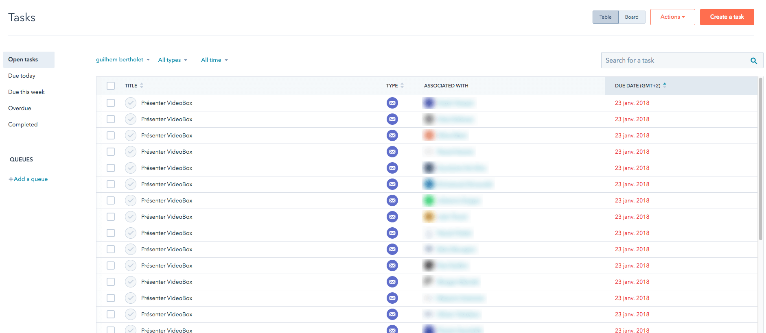This screenshot has width=766, height=333.
Task: Sort by DUE DATE (GMT+2) column
Action: pos(640,86)
